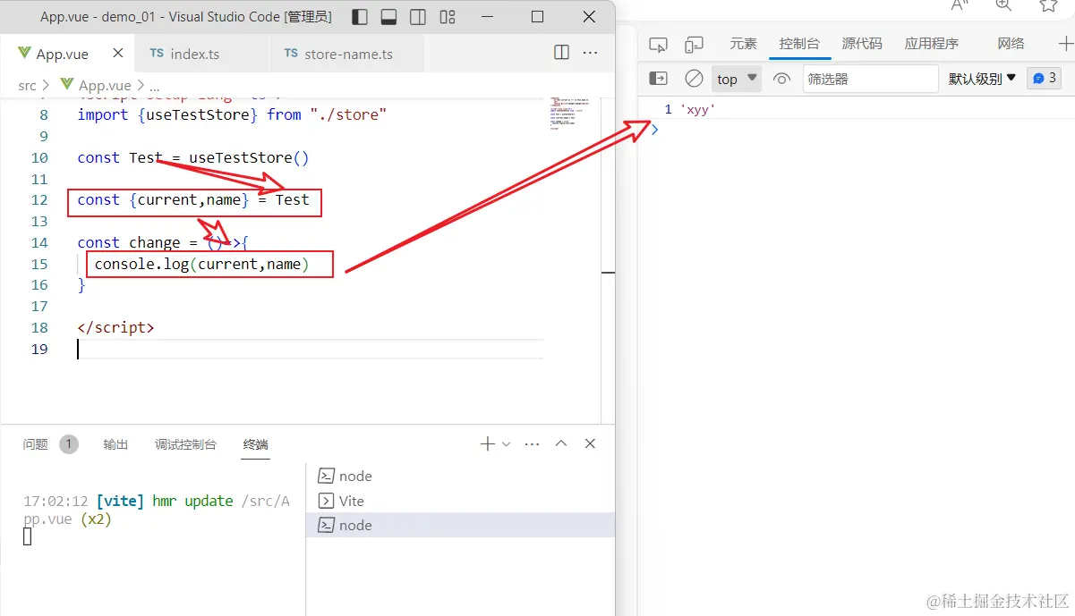The image size is (1075, 616).
Task: Select the Terminal (终端) panel tab
Action: pos(255,444)
